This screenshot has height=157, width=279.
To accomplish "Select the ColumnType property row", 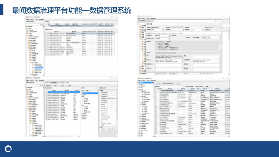I will click(108, 95).
